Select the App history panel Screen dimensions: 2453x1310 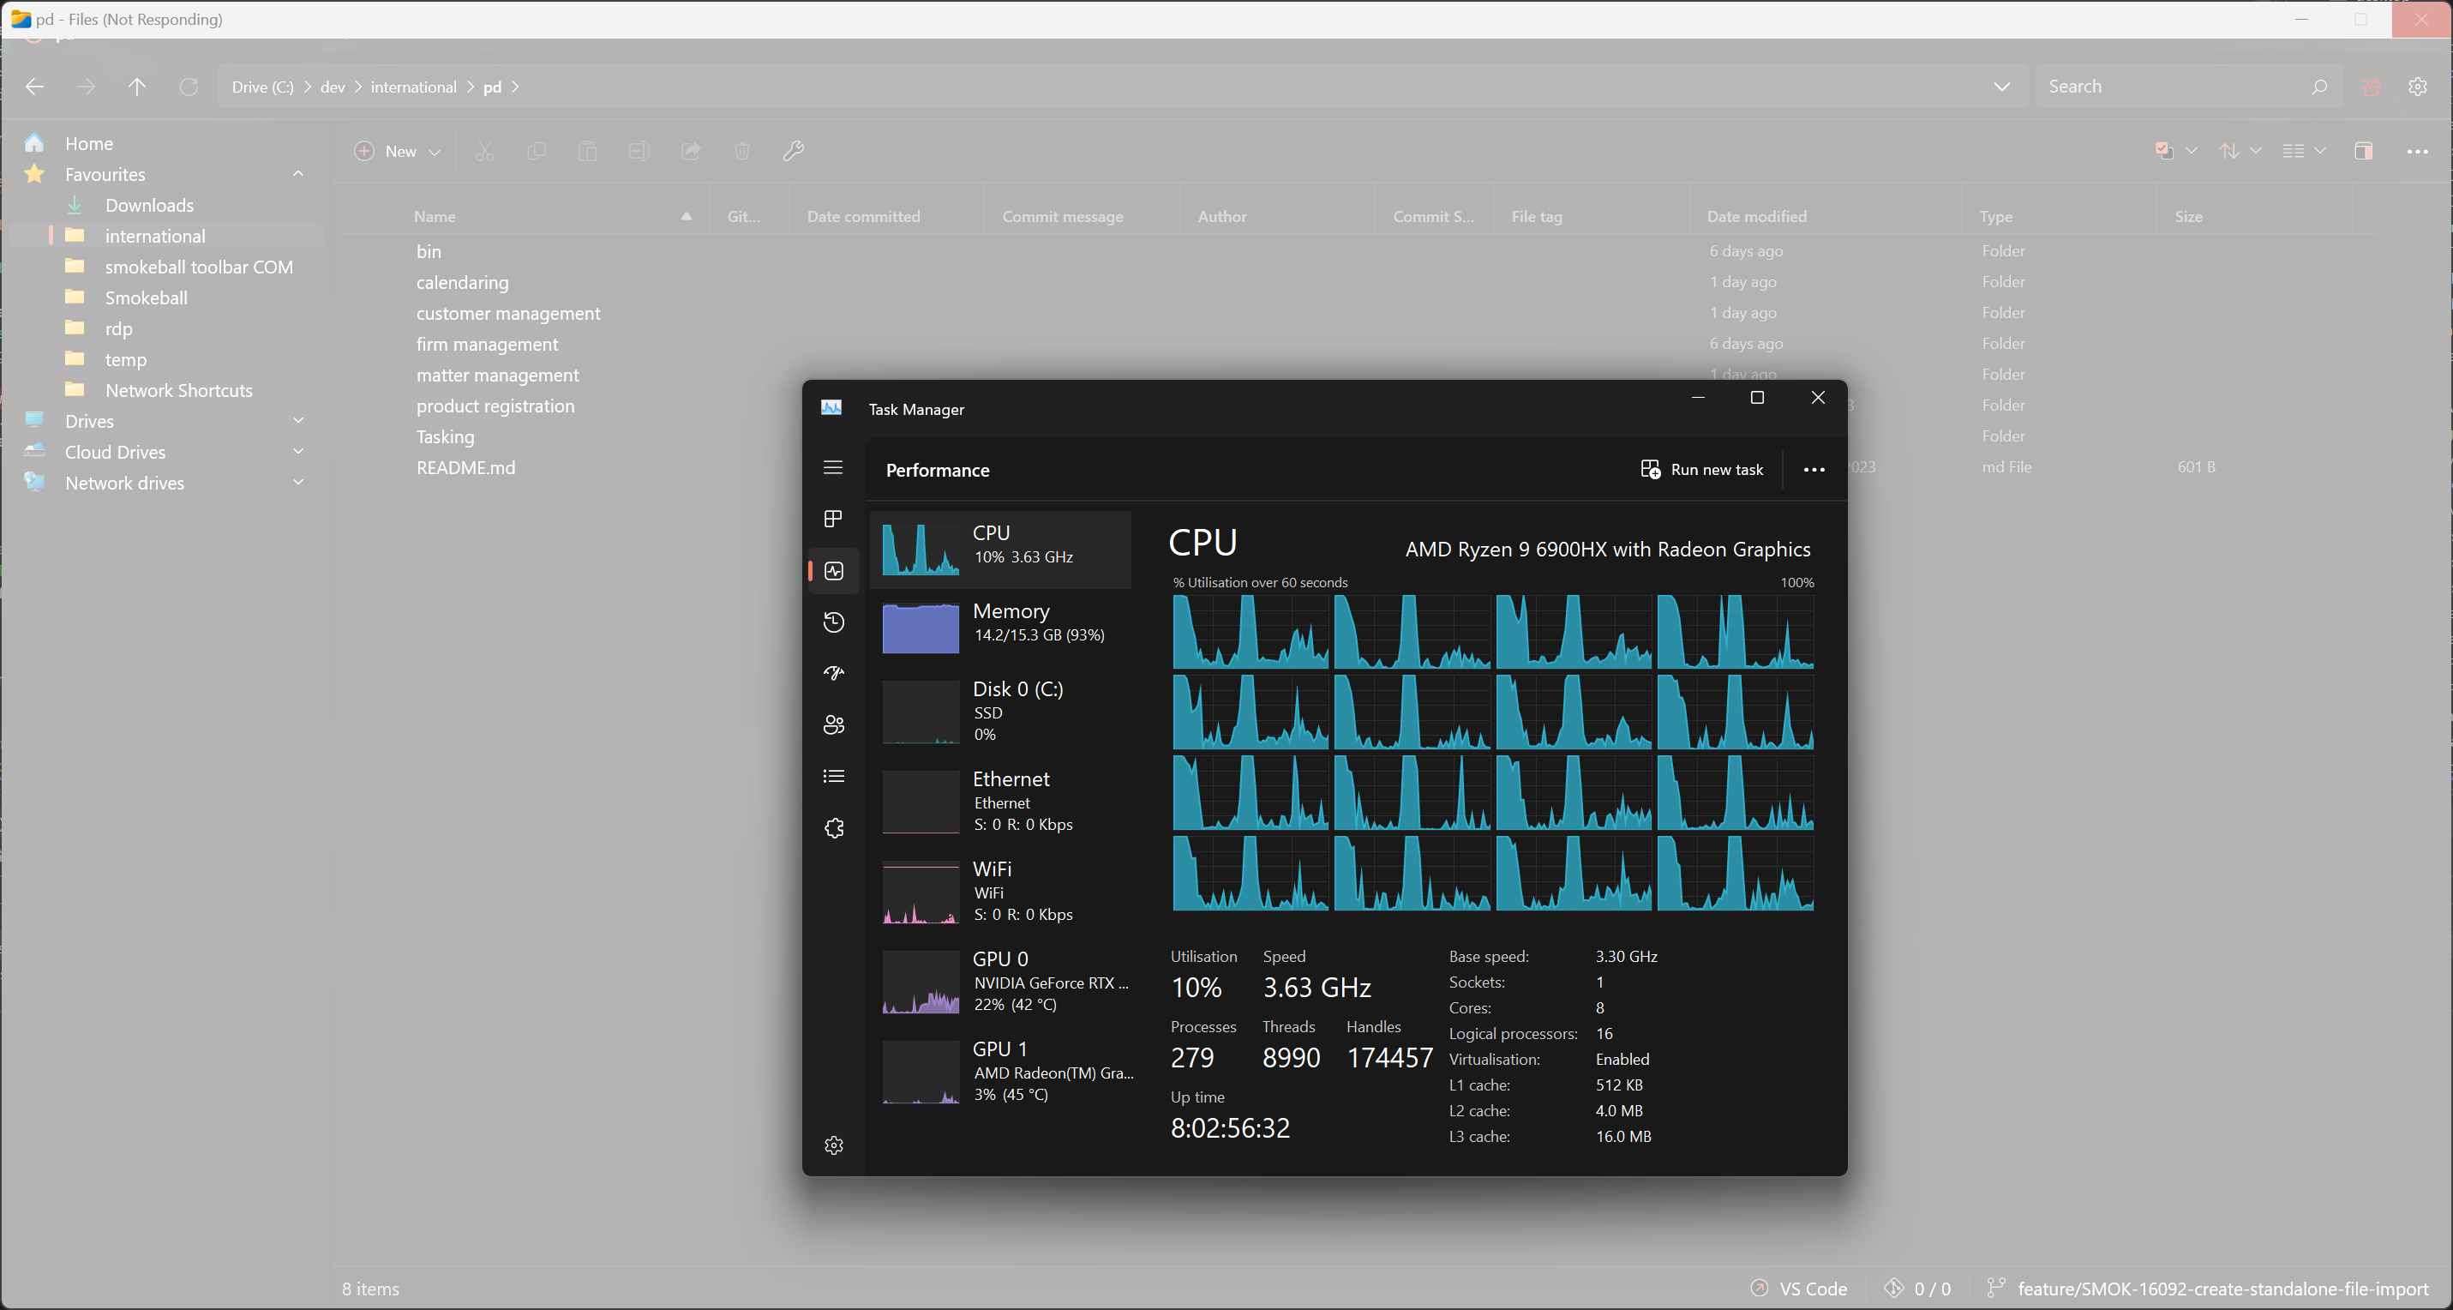(x=833, y=622)
